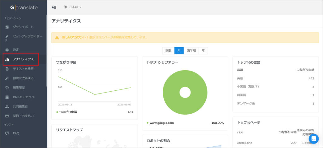The height and width of the screenshot is (148, 323).
Task: Click the www.google.com legend dot
Action: pyautogui.click(x=148, y=123)
